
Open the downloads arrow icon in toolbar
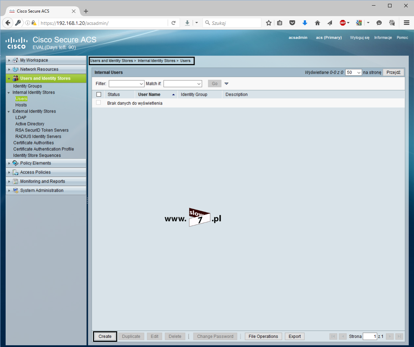pos(187,23)
